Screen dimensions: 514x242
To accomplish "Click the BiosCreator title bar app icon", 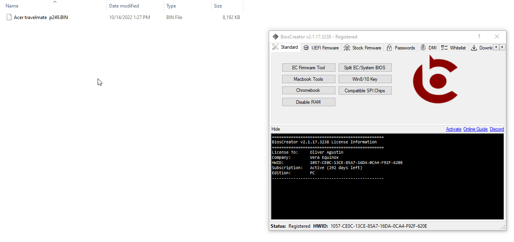I will 275,37.
